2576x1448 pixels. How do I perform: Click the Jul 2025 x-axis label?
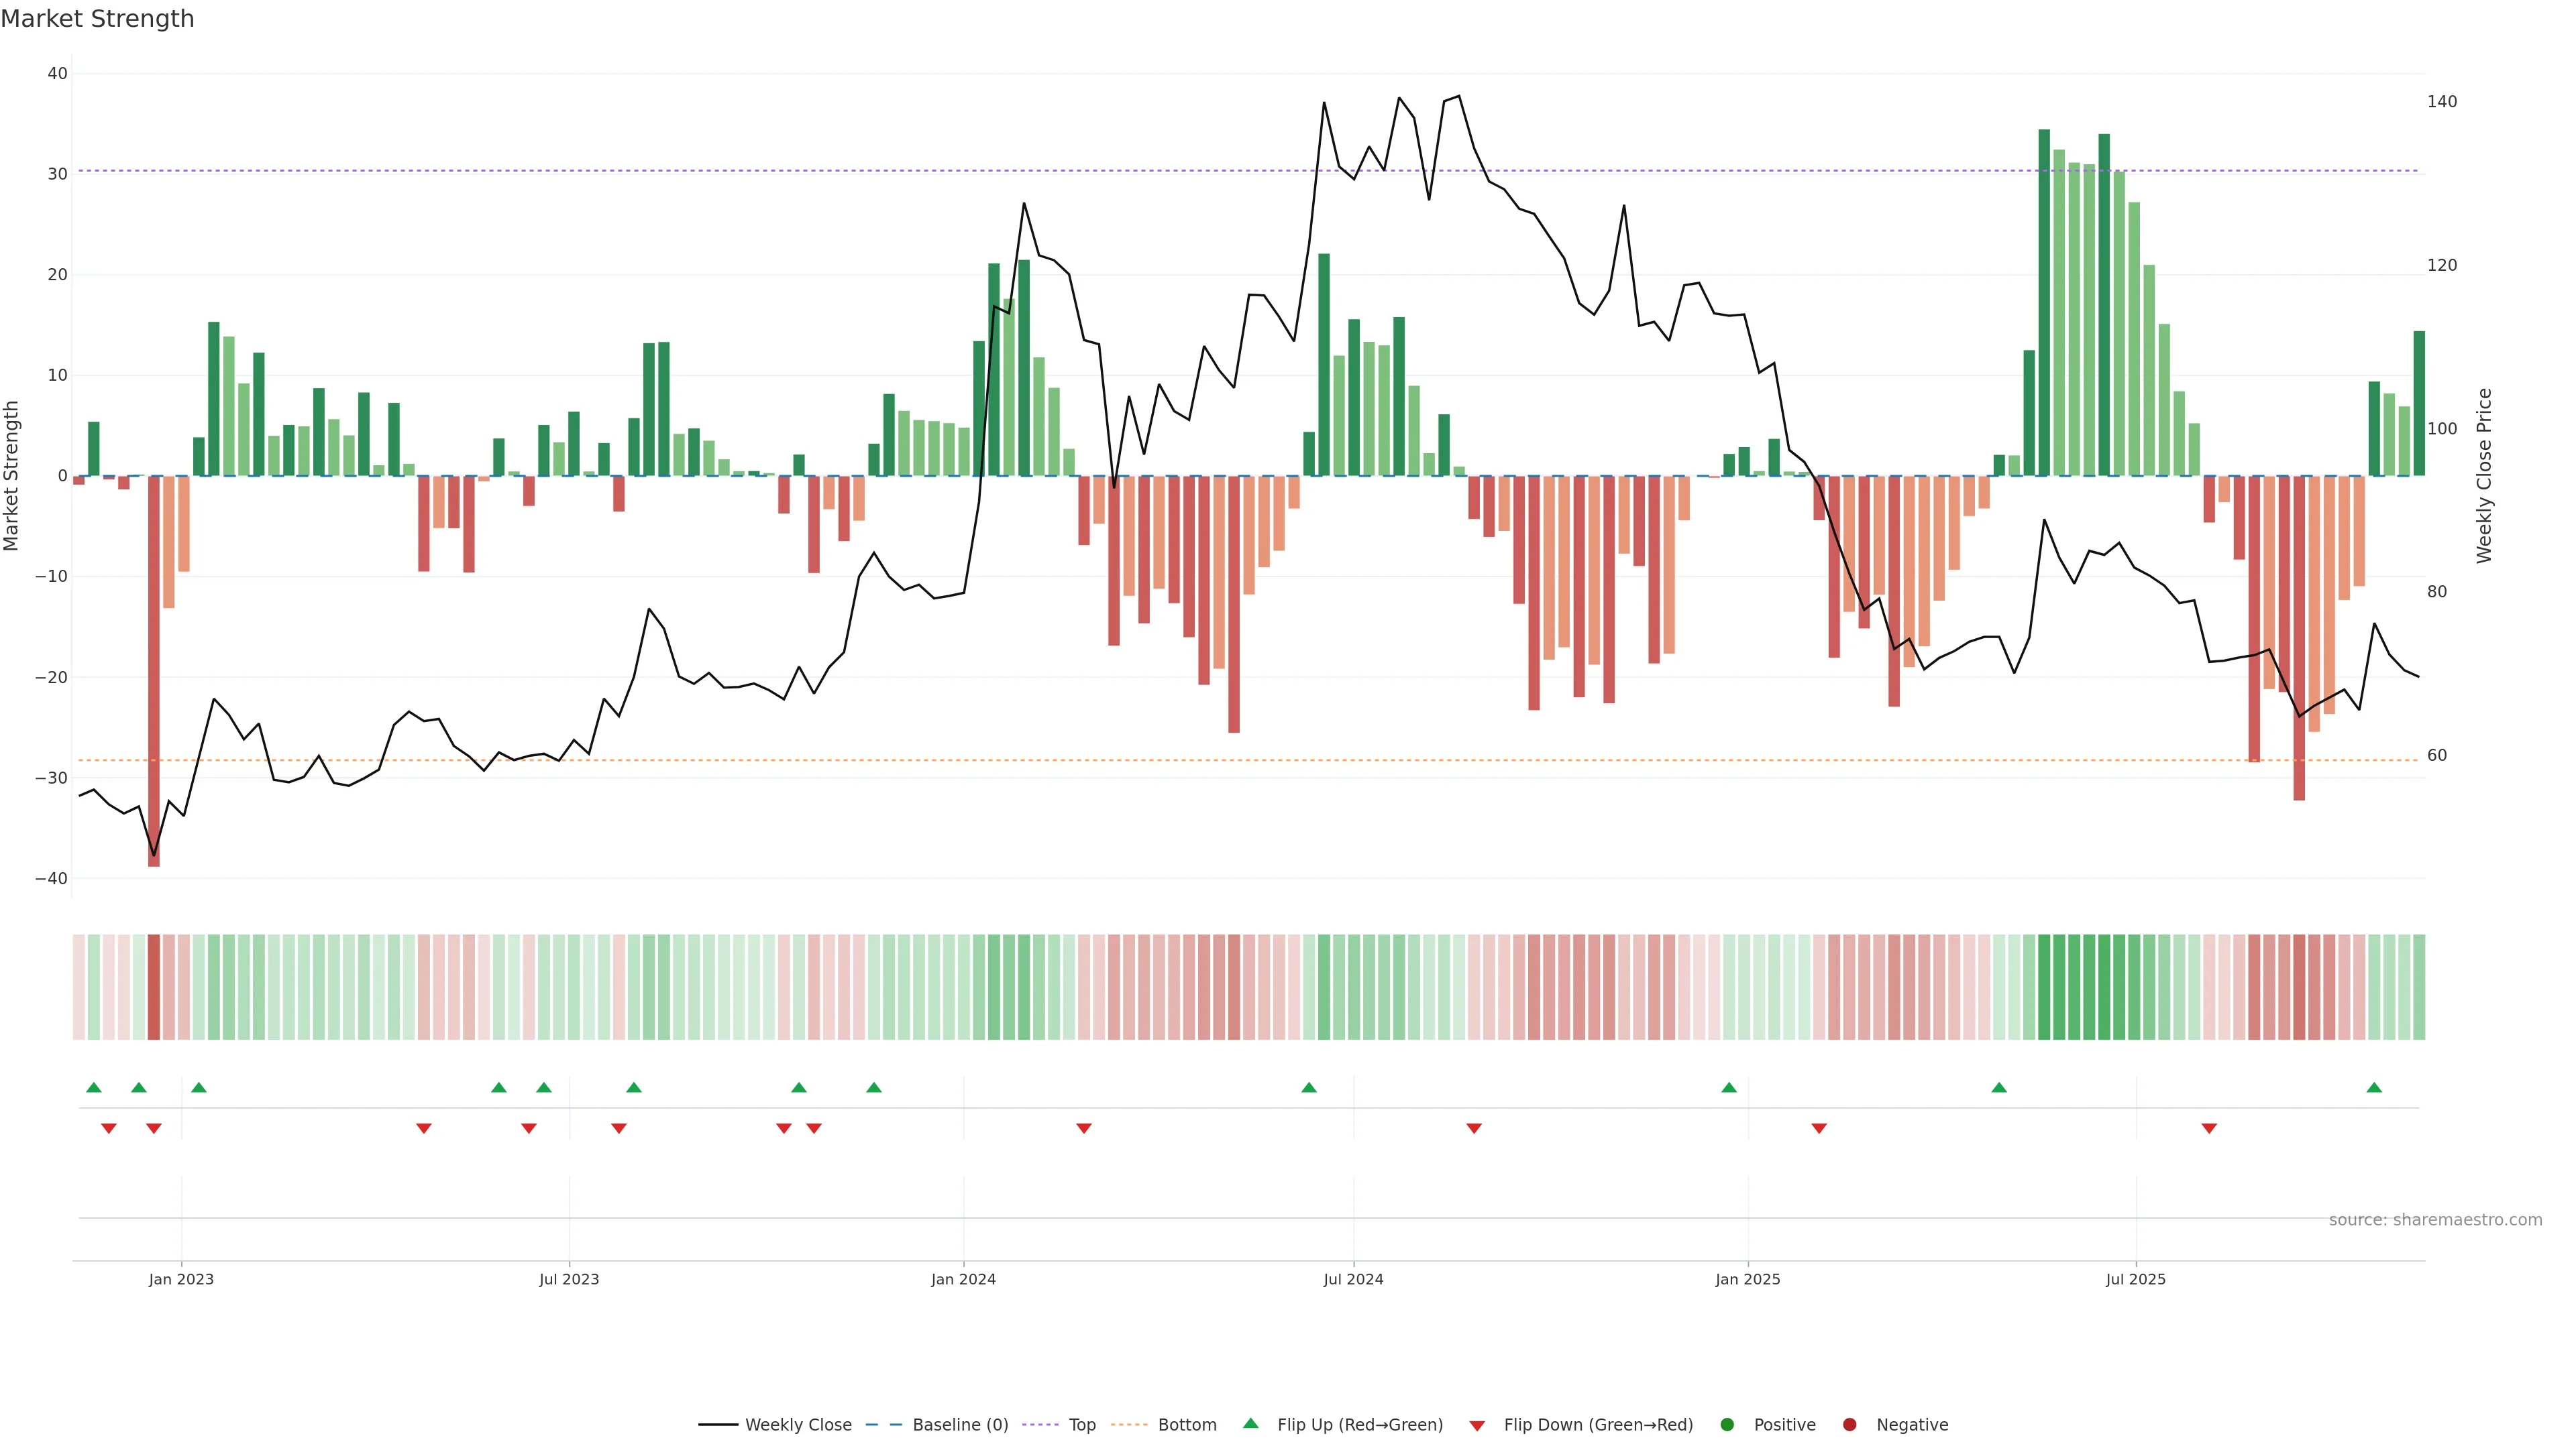click(x=2135, y=1279)
